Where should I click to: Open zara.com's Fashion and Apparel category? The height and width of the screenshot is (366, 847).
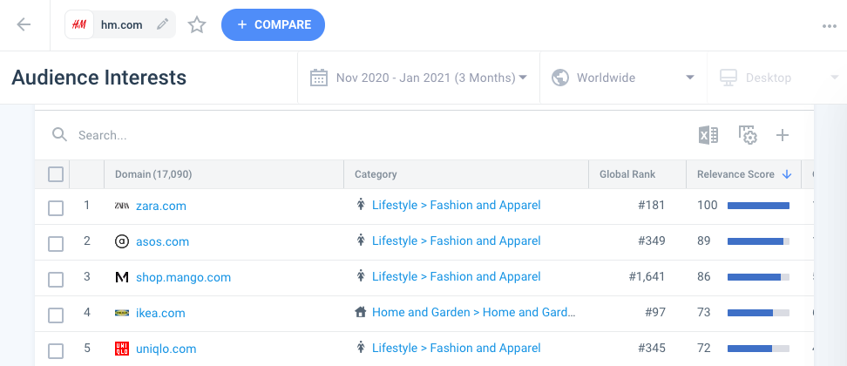pyautogui.click(x=457, y=205)
